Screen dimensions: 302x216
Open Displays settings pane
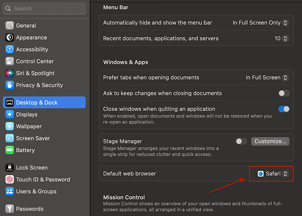(44, 114)
